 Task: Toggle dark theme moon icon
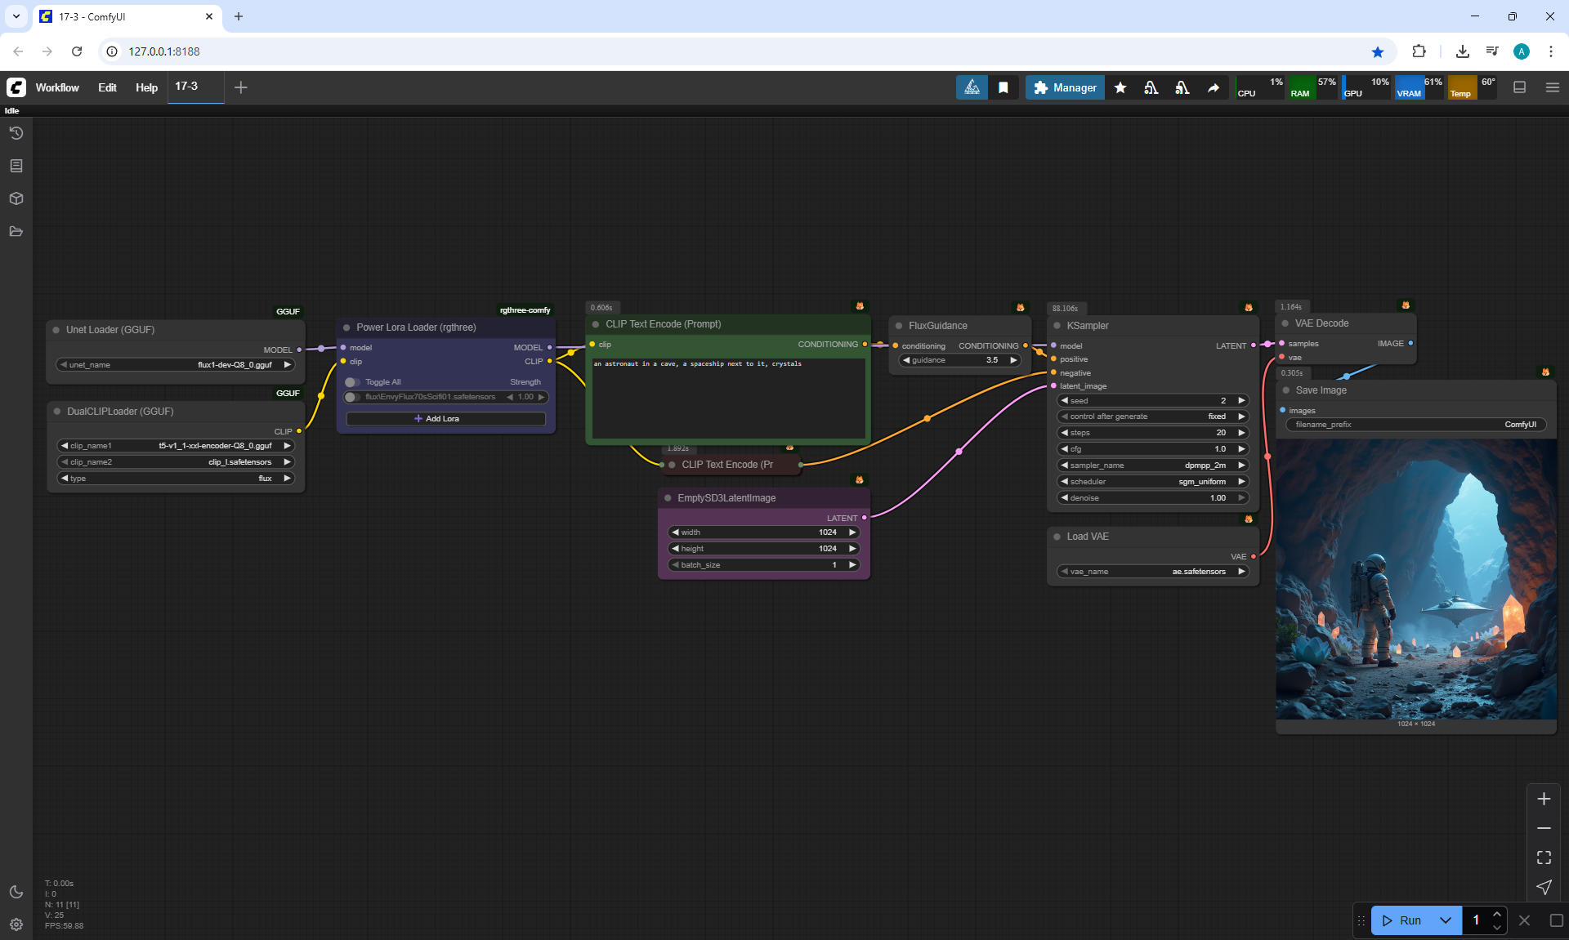tap(16, 892)
